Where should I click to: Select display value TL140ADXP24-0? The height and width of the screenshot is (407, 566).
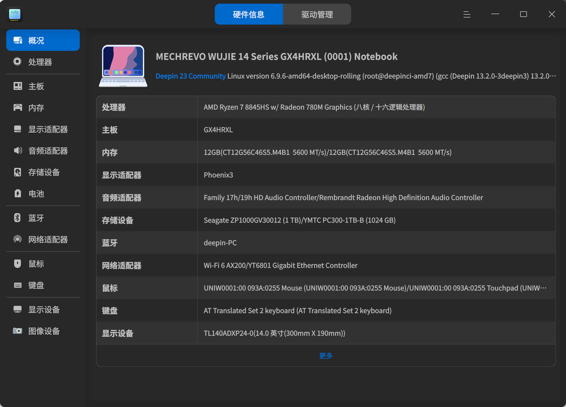[x=274, y=333]
